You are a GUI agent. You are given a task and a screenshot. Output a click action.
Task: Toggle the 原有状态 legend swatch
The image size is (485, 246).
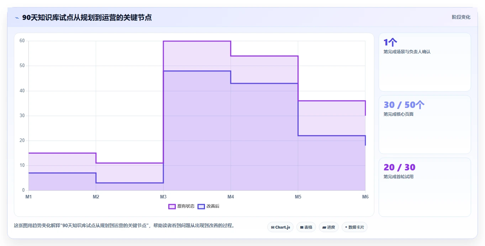(172, 206)
